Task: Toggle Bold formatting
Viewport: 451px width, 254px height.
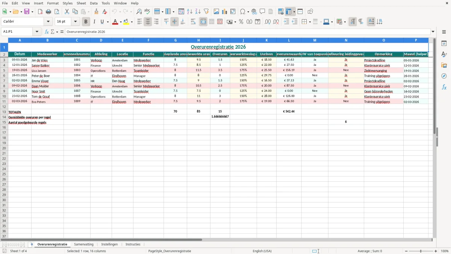Action: pyautogui.click(x=86, y=22)
